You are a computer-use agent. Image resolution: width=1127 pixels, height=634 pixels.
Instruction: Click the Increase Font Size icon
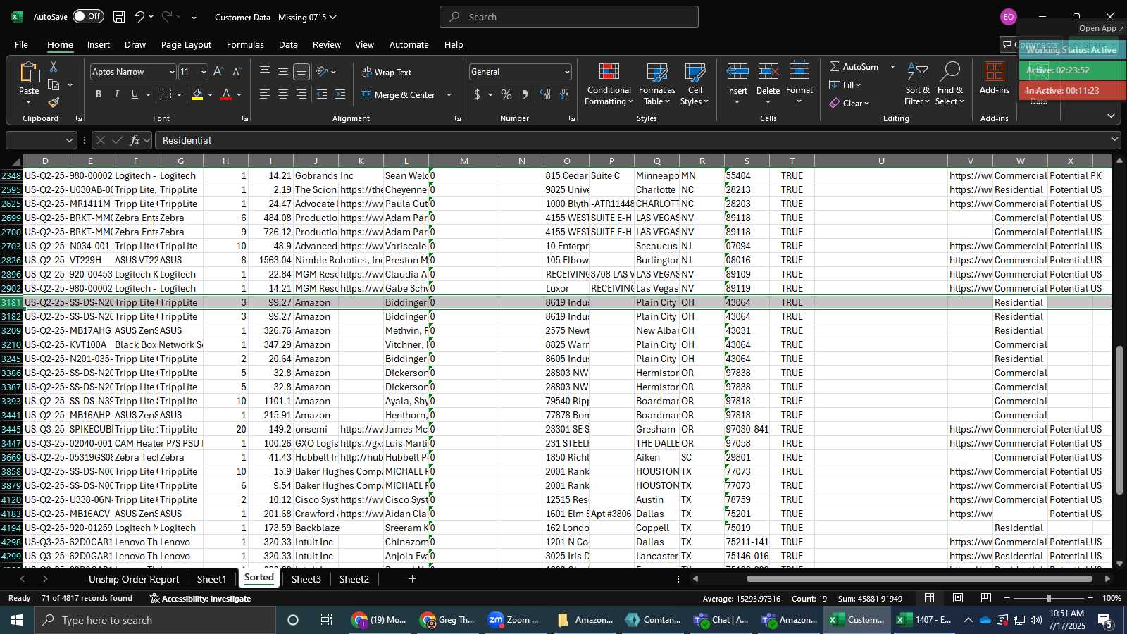pos(218,72)
